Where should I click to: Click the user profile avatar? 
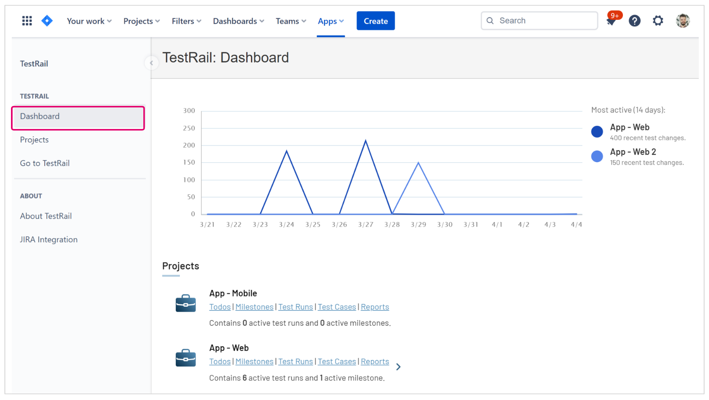pos(683,21)
